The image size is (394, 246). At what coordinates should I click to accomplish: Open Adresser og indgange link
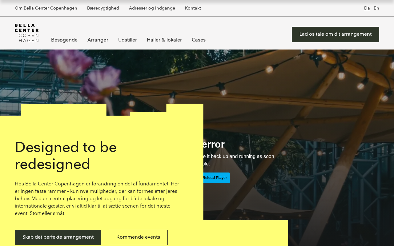pos(152,8)
